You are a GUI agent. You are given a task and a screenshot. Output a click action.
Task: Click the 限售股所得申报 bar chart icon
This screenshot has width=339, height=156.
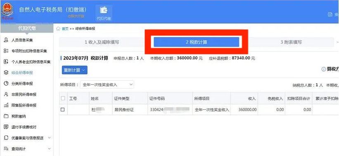(6, 105)
